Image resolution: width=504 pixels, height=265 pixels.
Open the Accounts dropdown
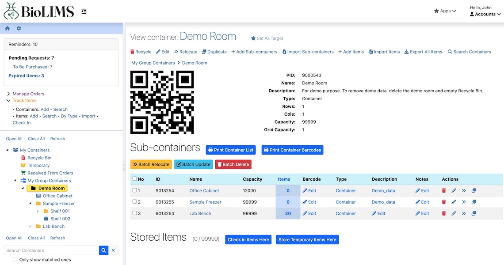[485, 14]
